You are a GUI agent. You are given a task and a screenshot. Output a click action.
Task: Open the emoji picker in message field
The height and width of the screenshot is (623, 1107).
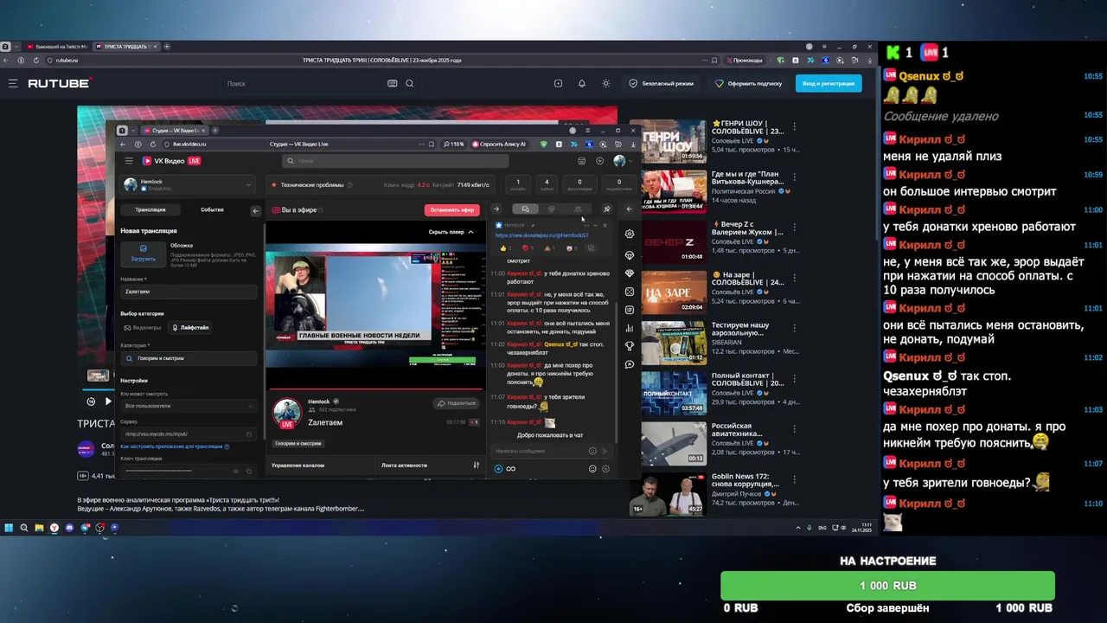pos(592,451)
